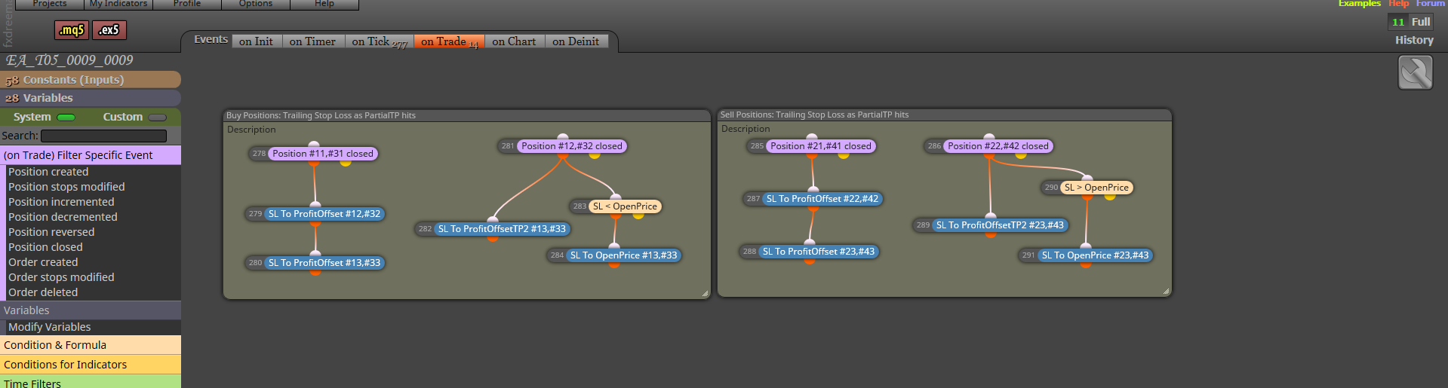This screenshot has width=1448, height=388.
Task: Toggle the System switch
Action: click(x=66, y=118)
